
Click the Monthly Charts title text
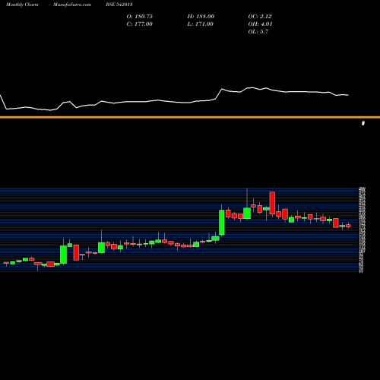point(22,5)
